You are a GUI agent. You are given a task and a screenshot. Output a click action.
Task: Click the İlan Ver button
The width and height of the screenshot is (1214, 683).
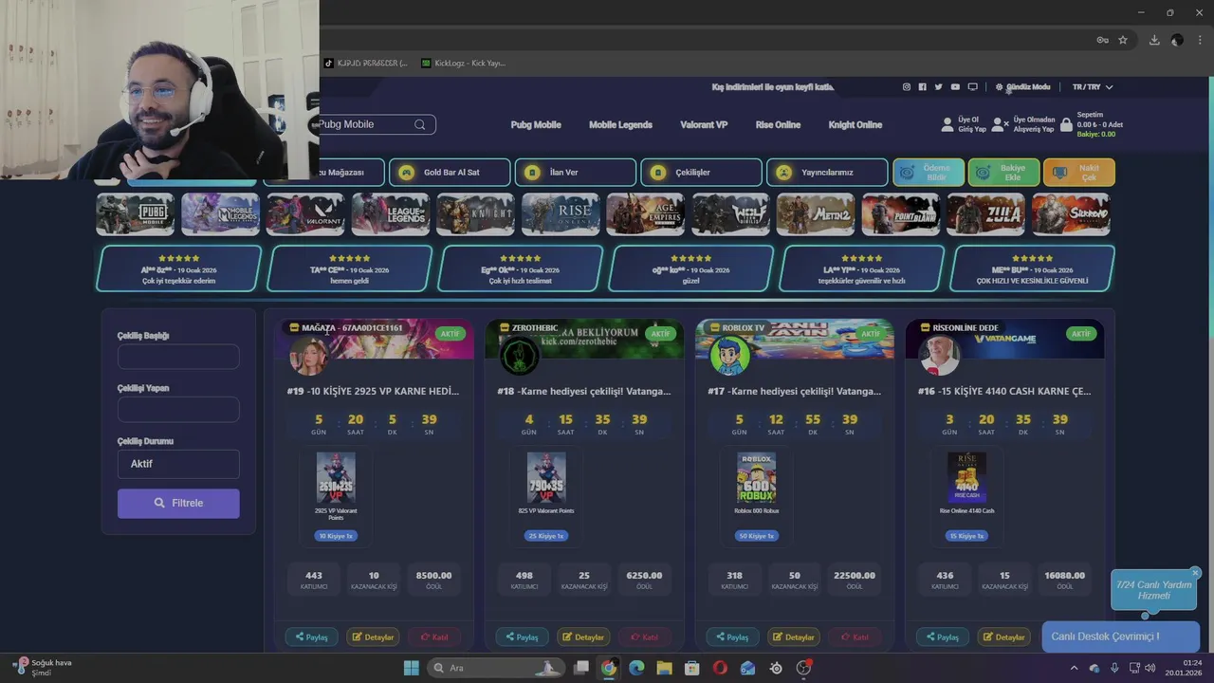tap(576, 173)
